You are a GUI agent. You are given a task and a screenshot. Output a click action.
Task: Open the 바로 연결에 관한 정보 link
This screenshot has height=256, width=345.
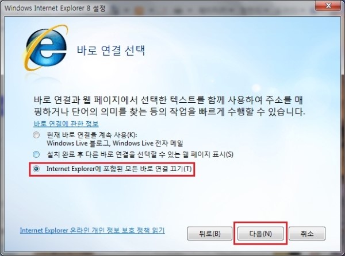[x=66, y=123]
